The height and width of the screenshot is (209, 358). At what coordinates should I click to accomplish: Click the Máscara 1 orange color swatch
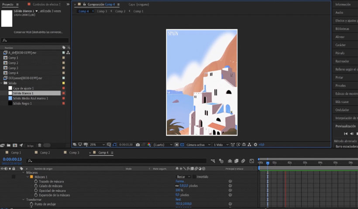31,177
